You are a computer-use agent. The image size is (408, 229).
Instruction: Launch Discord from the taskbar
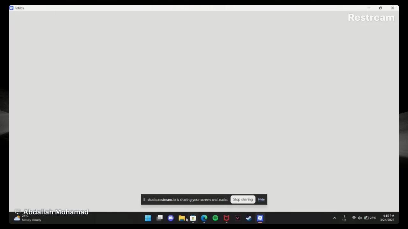[171, 218]
